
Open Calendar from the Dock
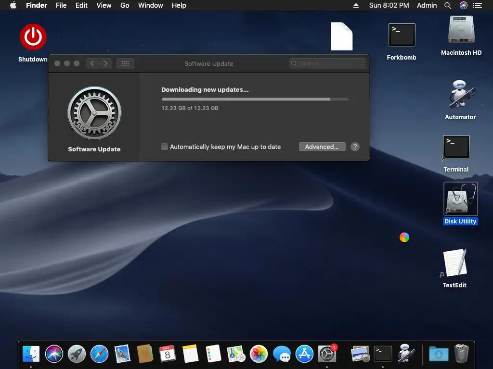point(168,354)
